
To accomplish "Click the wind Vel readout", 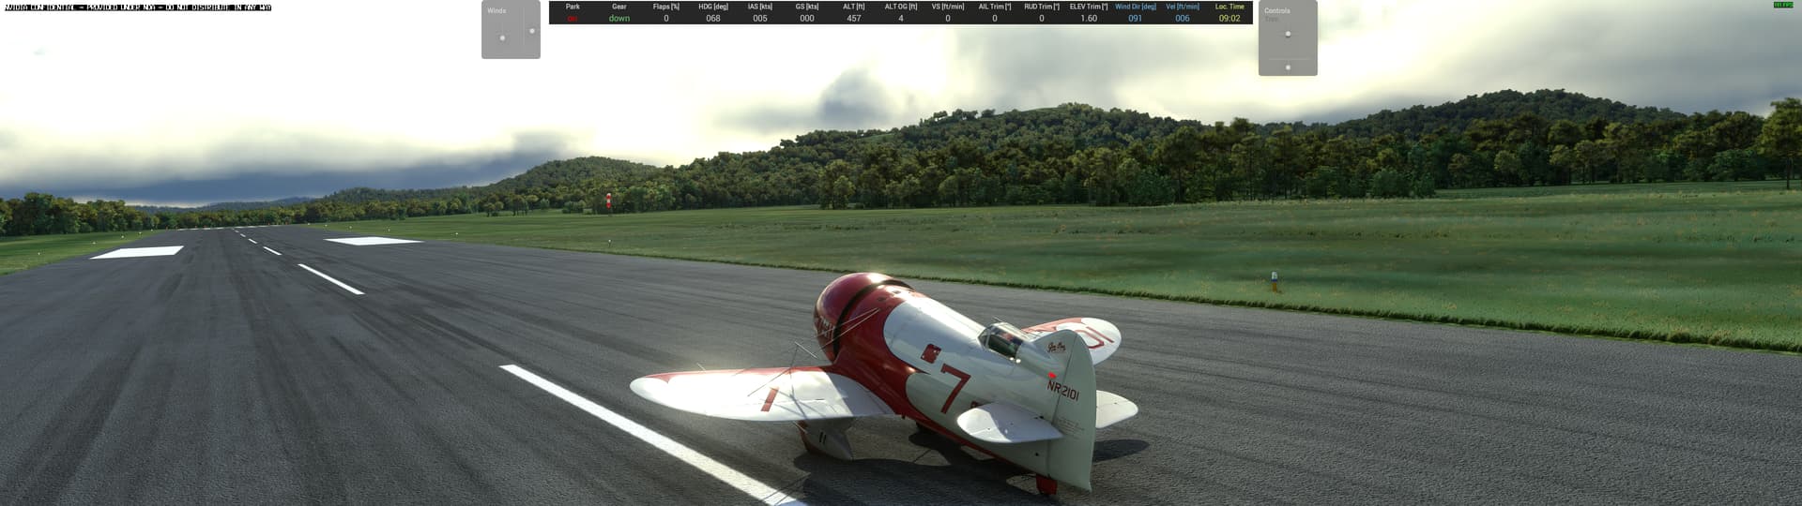I will click(1183, 18).
